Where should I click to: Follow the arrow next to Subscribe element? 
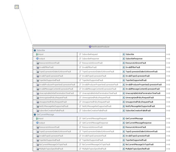[168, 54]
